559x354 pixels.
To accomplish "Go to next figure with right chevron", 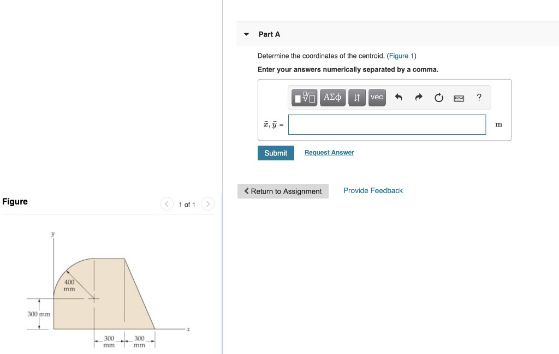I will (x=208, y=203).
